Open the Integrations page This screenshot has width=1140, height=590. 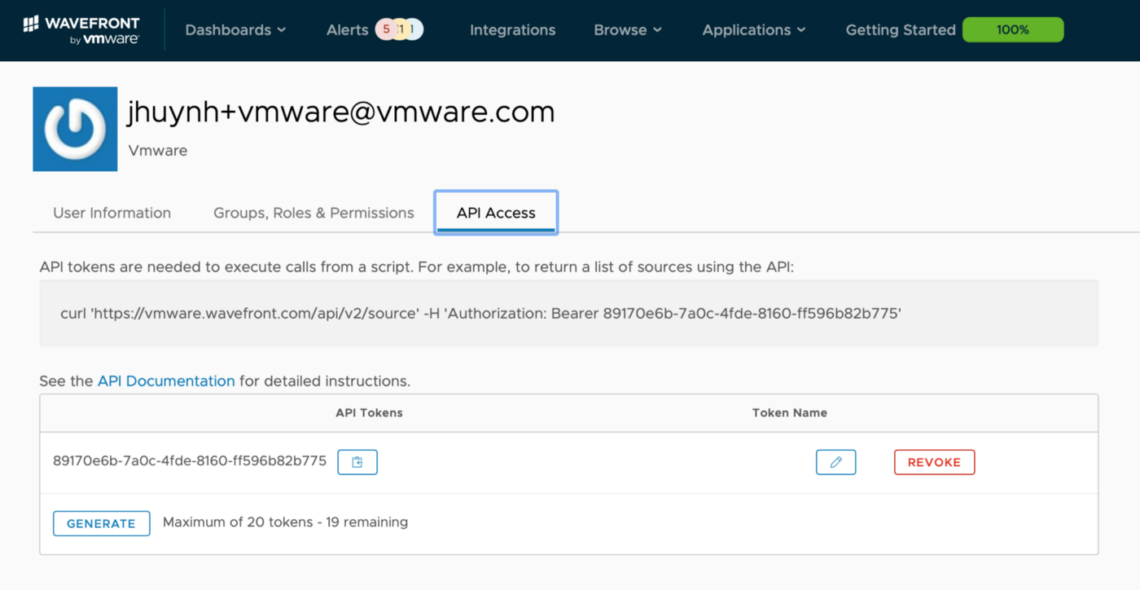point(512,29)
